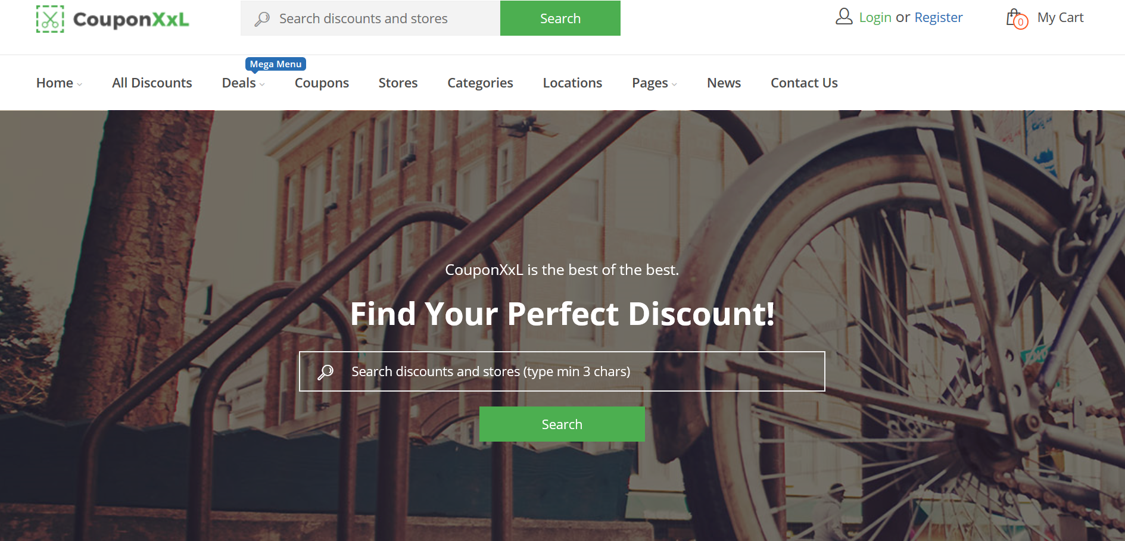
Task: Click the user profile icon beside Login
Action: pyautogui.click(x=844, y=17)
